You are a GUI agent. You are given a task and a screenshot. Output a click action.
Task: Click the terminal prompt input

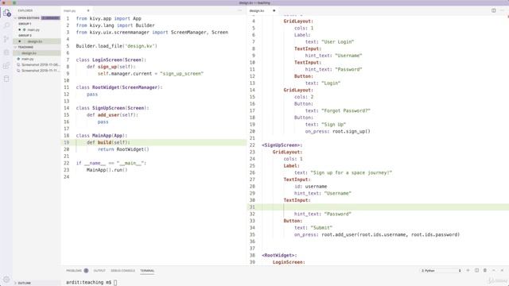point(115,283)
